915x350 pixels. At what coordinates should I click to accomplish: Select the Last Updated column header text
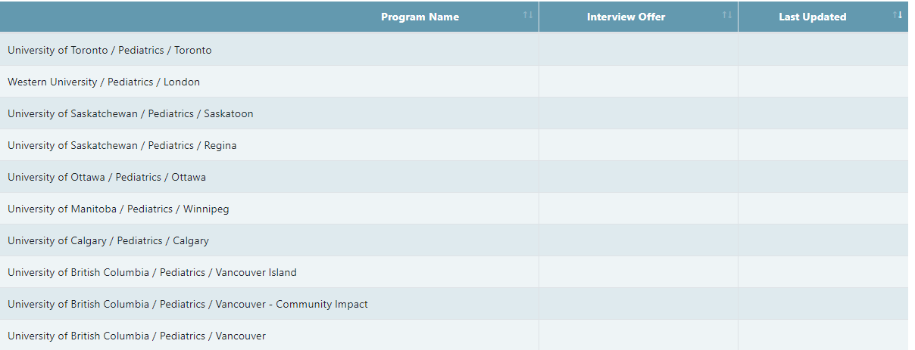click(812, 17)
